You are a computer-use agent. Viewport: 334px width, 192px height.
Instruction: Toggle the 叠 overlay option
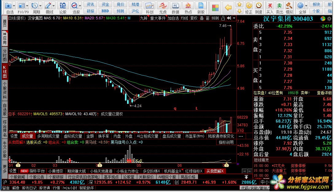(x=202, y=18)
